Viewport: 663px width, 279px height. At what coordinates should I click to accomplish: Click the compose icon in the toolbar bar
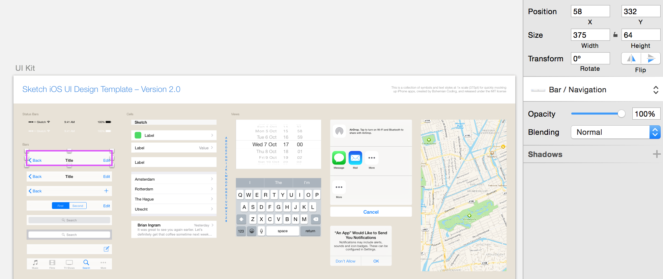click(106, 249)
